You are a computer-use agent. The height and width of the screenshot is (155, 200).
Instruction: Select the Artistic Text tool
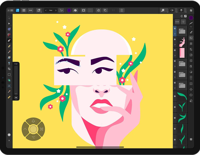9,86
